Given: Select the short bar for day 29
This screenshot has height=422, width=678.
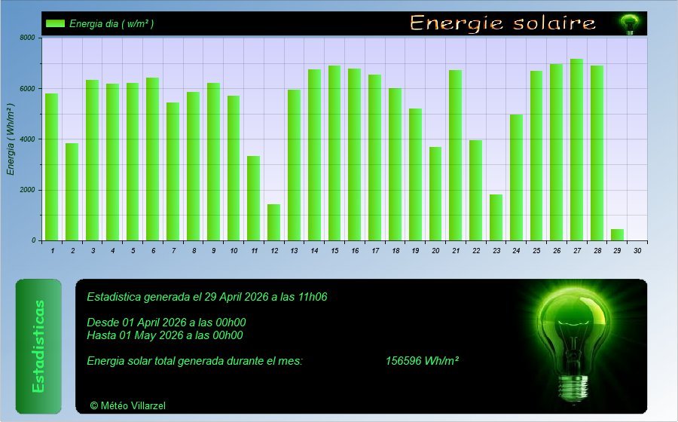Looking at the screenshot, I should tap(617, 234).
